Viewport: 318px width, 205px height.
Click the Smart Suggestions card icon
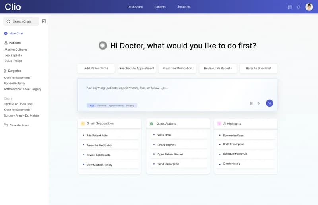tap(83, 123)
